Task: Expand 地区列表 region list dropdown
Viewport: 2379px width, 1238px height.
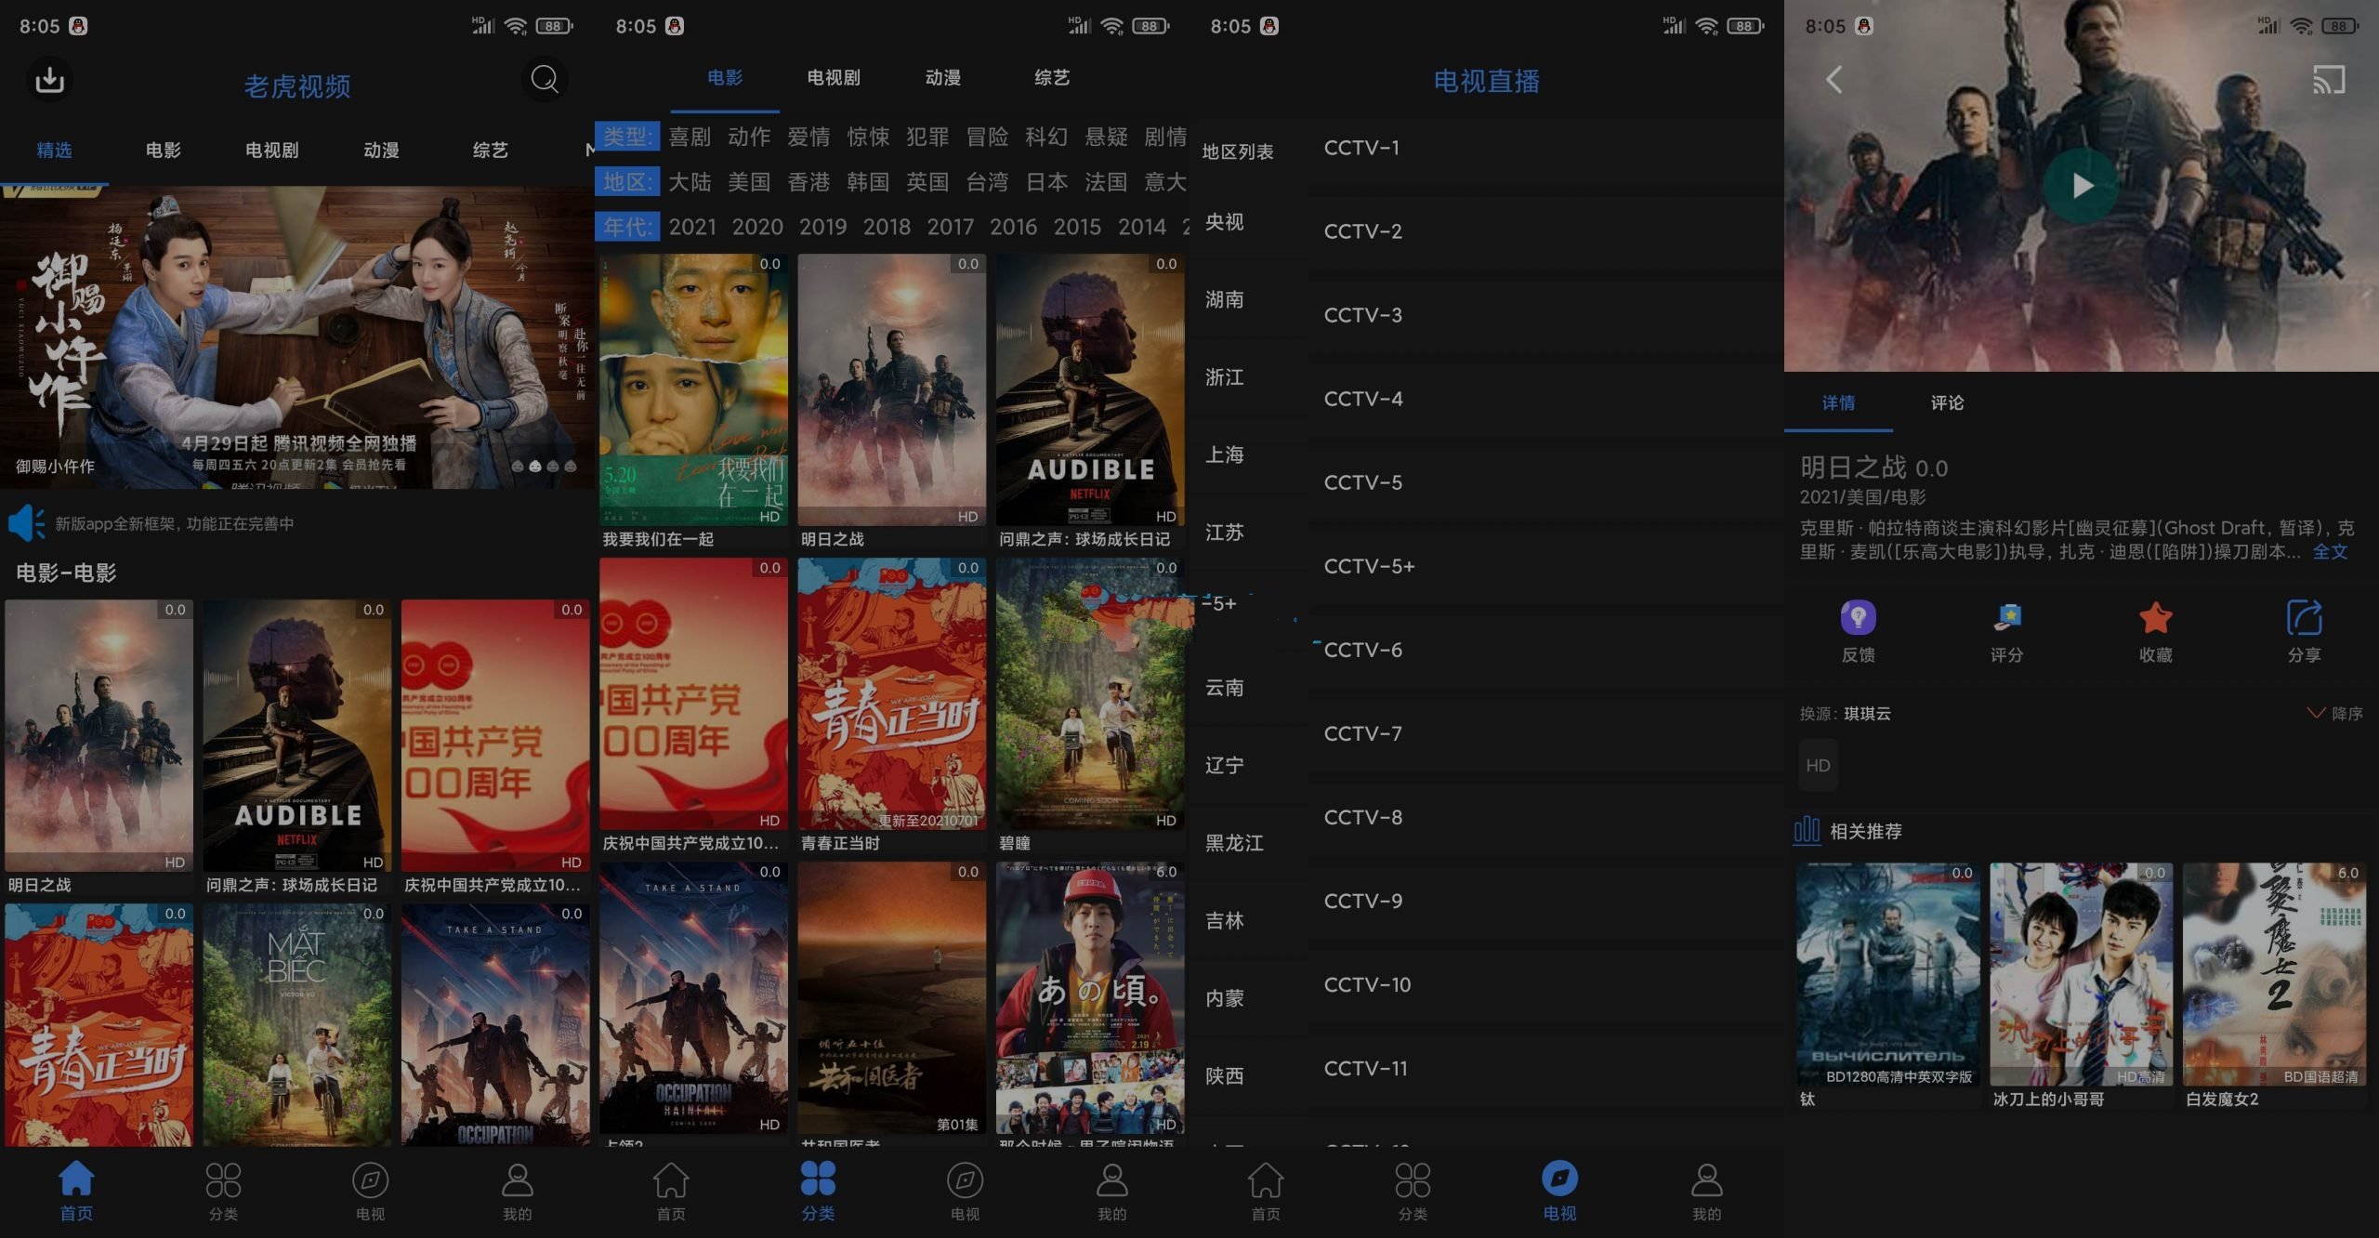Action: [1242, 150]
